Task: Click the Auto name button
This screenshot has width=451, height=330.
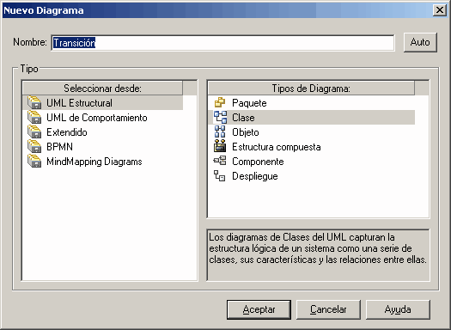Action: click(420, 42)
